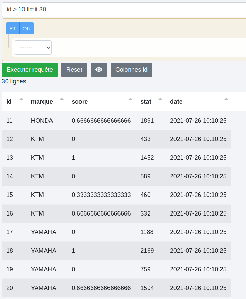The image size is (246, 299).
Task: Sort by stat column arrow
Action: click(160, 99)
